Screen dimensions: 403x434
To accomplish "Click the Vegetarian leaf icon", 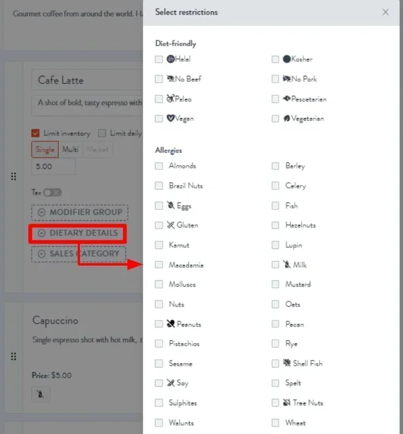I will [x=287, y=119].
